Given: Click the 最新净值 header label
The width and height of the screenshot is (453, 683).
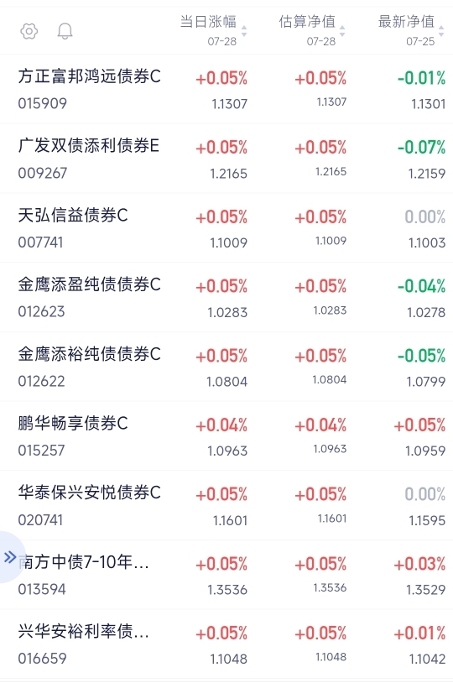Looking at the screenshot, I should [406, 21].
